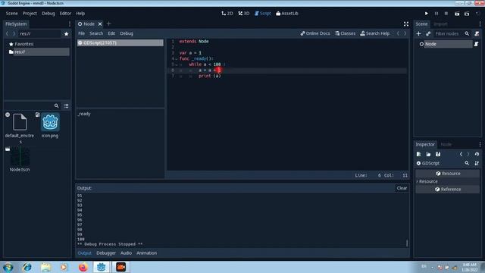485x273 pixels.
Task: Load resource from disk in Inspector
Action: pos(428,154)
